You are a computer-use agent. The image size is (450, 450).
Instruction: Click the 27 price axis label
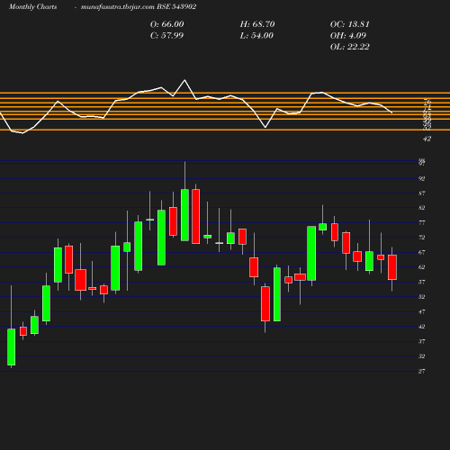click(x=422, y=371)
